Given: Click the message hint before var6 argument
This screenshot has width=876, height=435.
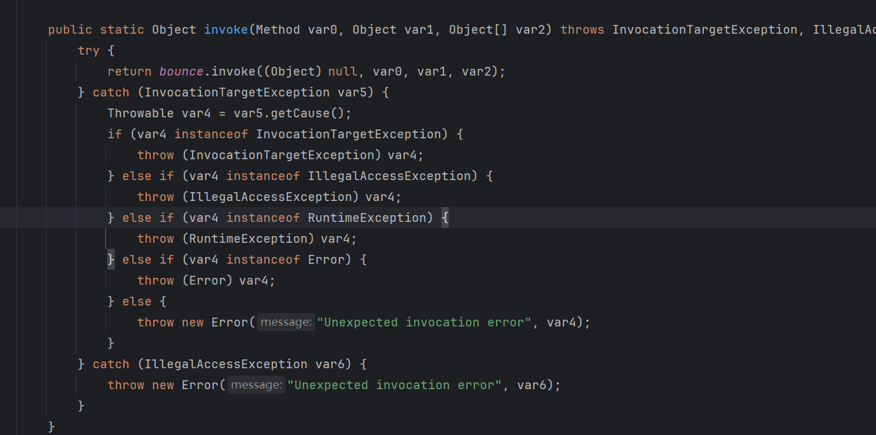Looking at the screenshot, I should tap(256, 385).
